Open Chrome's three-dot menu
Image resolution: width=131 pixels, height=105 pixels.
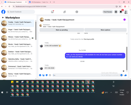(x=129, y=7)
